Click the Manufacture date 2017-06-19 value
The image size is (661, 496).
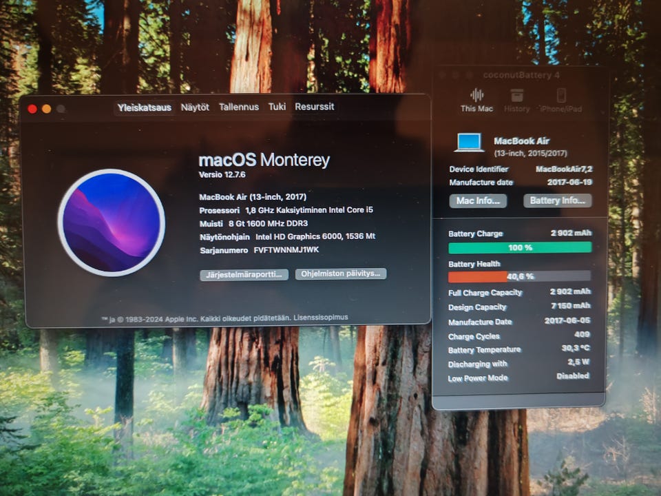tap(569, 182)
